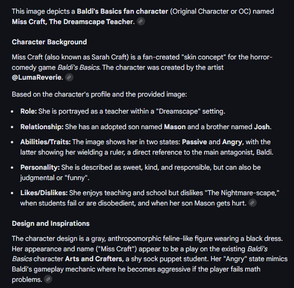Click the bold word "Passive"
294x288 pixels.
pos(195,142)
